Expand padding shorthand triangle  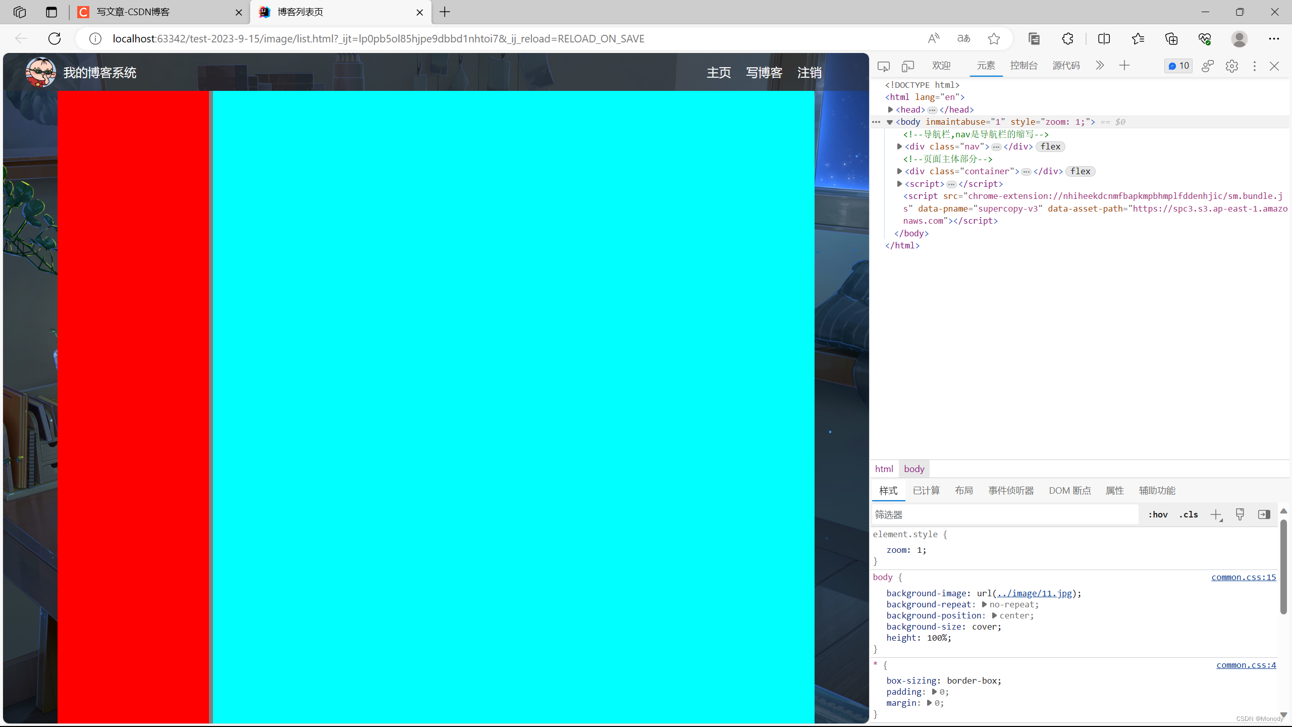pyautogui.click(x=934, y=692)
